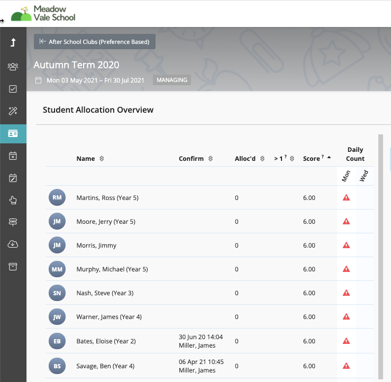The width and height of the screenshot is (391, 382).
Task: Click warning triangle in Moore, Jerry row
Action: pos(346,221)
